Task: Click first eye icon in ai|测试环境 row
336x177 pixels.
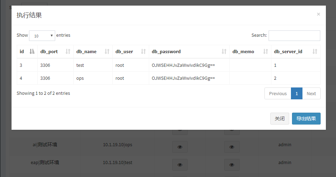Action: coord(180,147)
